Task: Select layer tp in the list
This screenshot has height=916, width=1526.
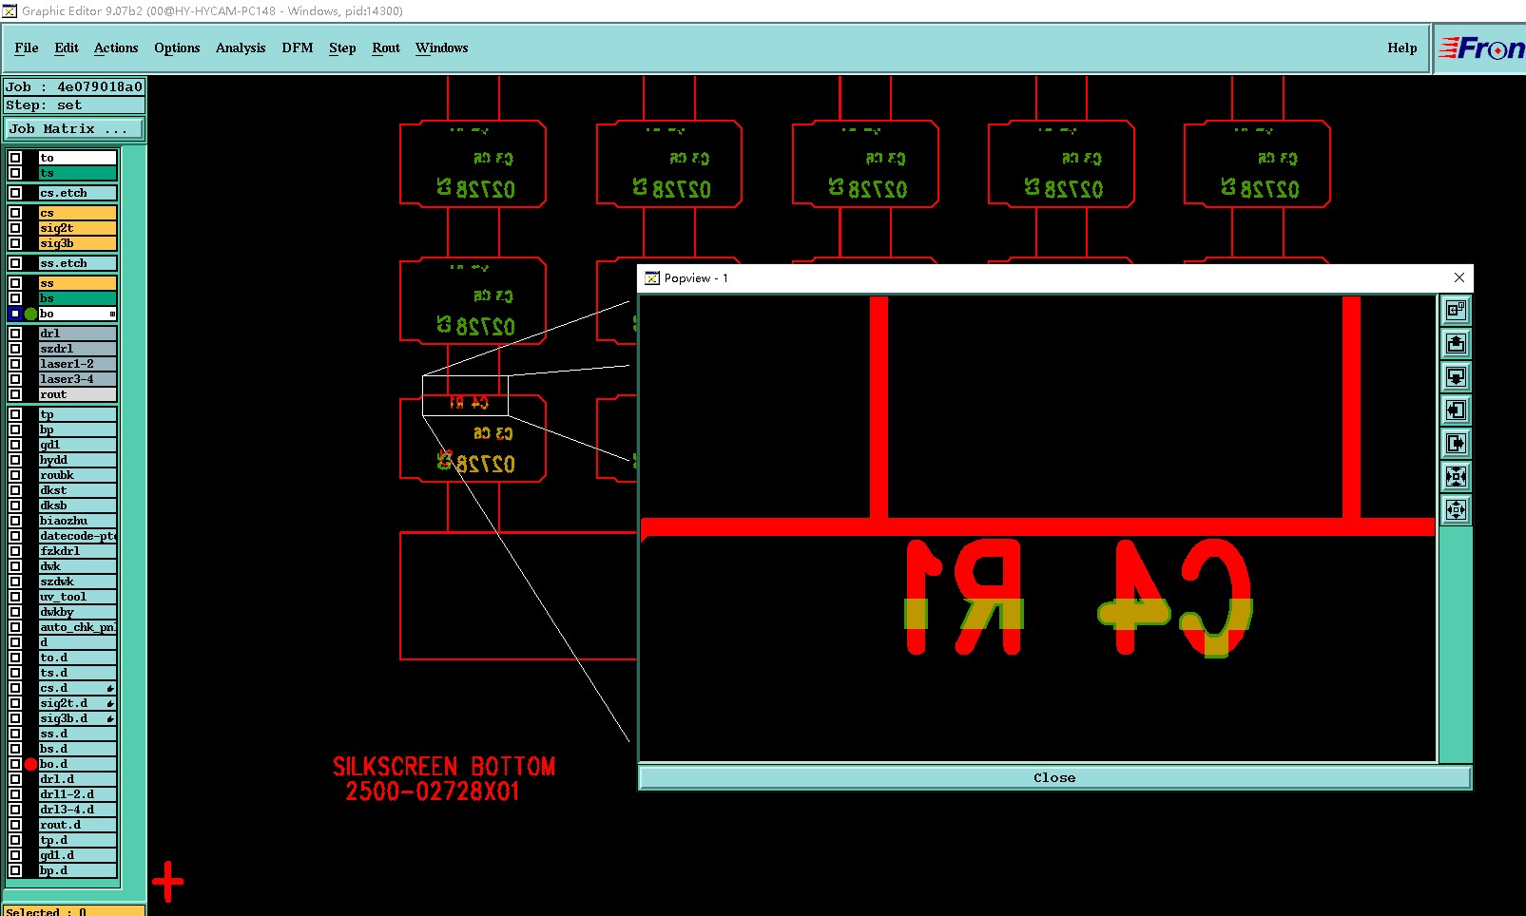Action: click(x=77, y=414)
